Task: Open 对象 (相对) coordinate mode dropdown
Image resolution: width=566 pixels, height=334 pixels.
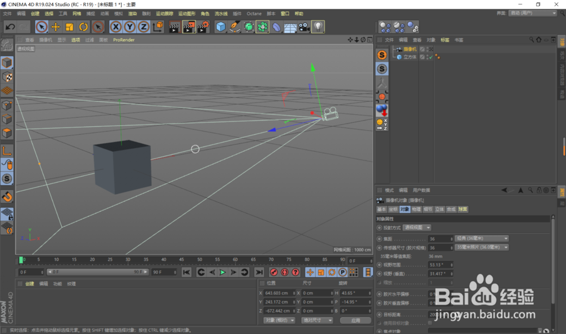Action: (279, 320)
